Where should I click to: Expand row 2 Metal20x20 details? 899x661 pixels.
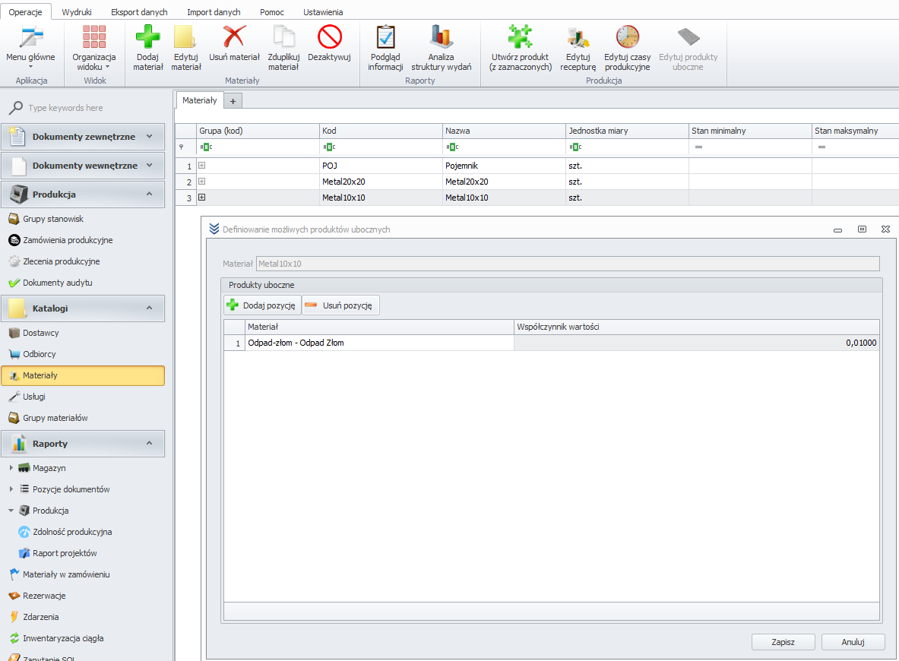pos(202,182)
